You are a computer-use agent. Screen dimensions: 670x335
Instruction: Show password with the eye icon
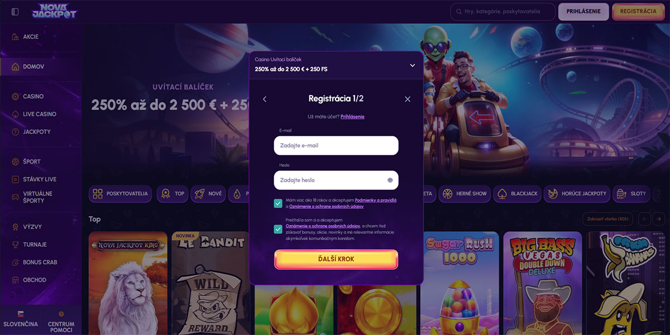click(390, 180)
